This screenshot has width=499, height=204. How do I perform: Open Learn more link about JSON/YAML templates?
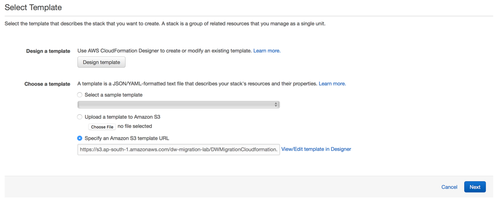pyautogui.click(x=332, y=84)
